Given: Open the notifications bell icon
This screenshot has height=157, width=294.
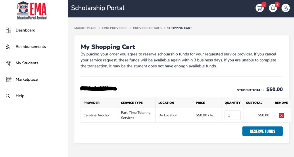Looking at the screenshot, I should [x=273, y=8].
